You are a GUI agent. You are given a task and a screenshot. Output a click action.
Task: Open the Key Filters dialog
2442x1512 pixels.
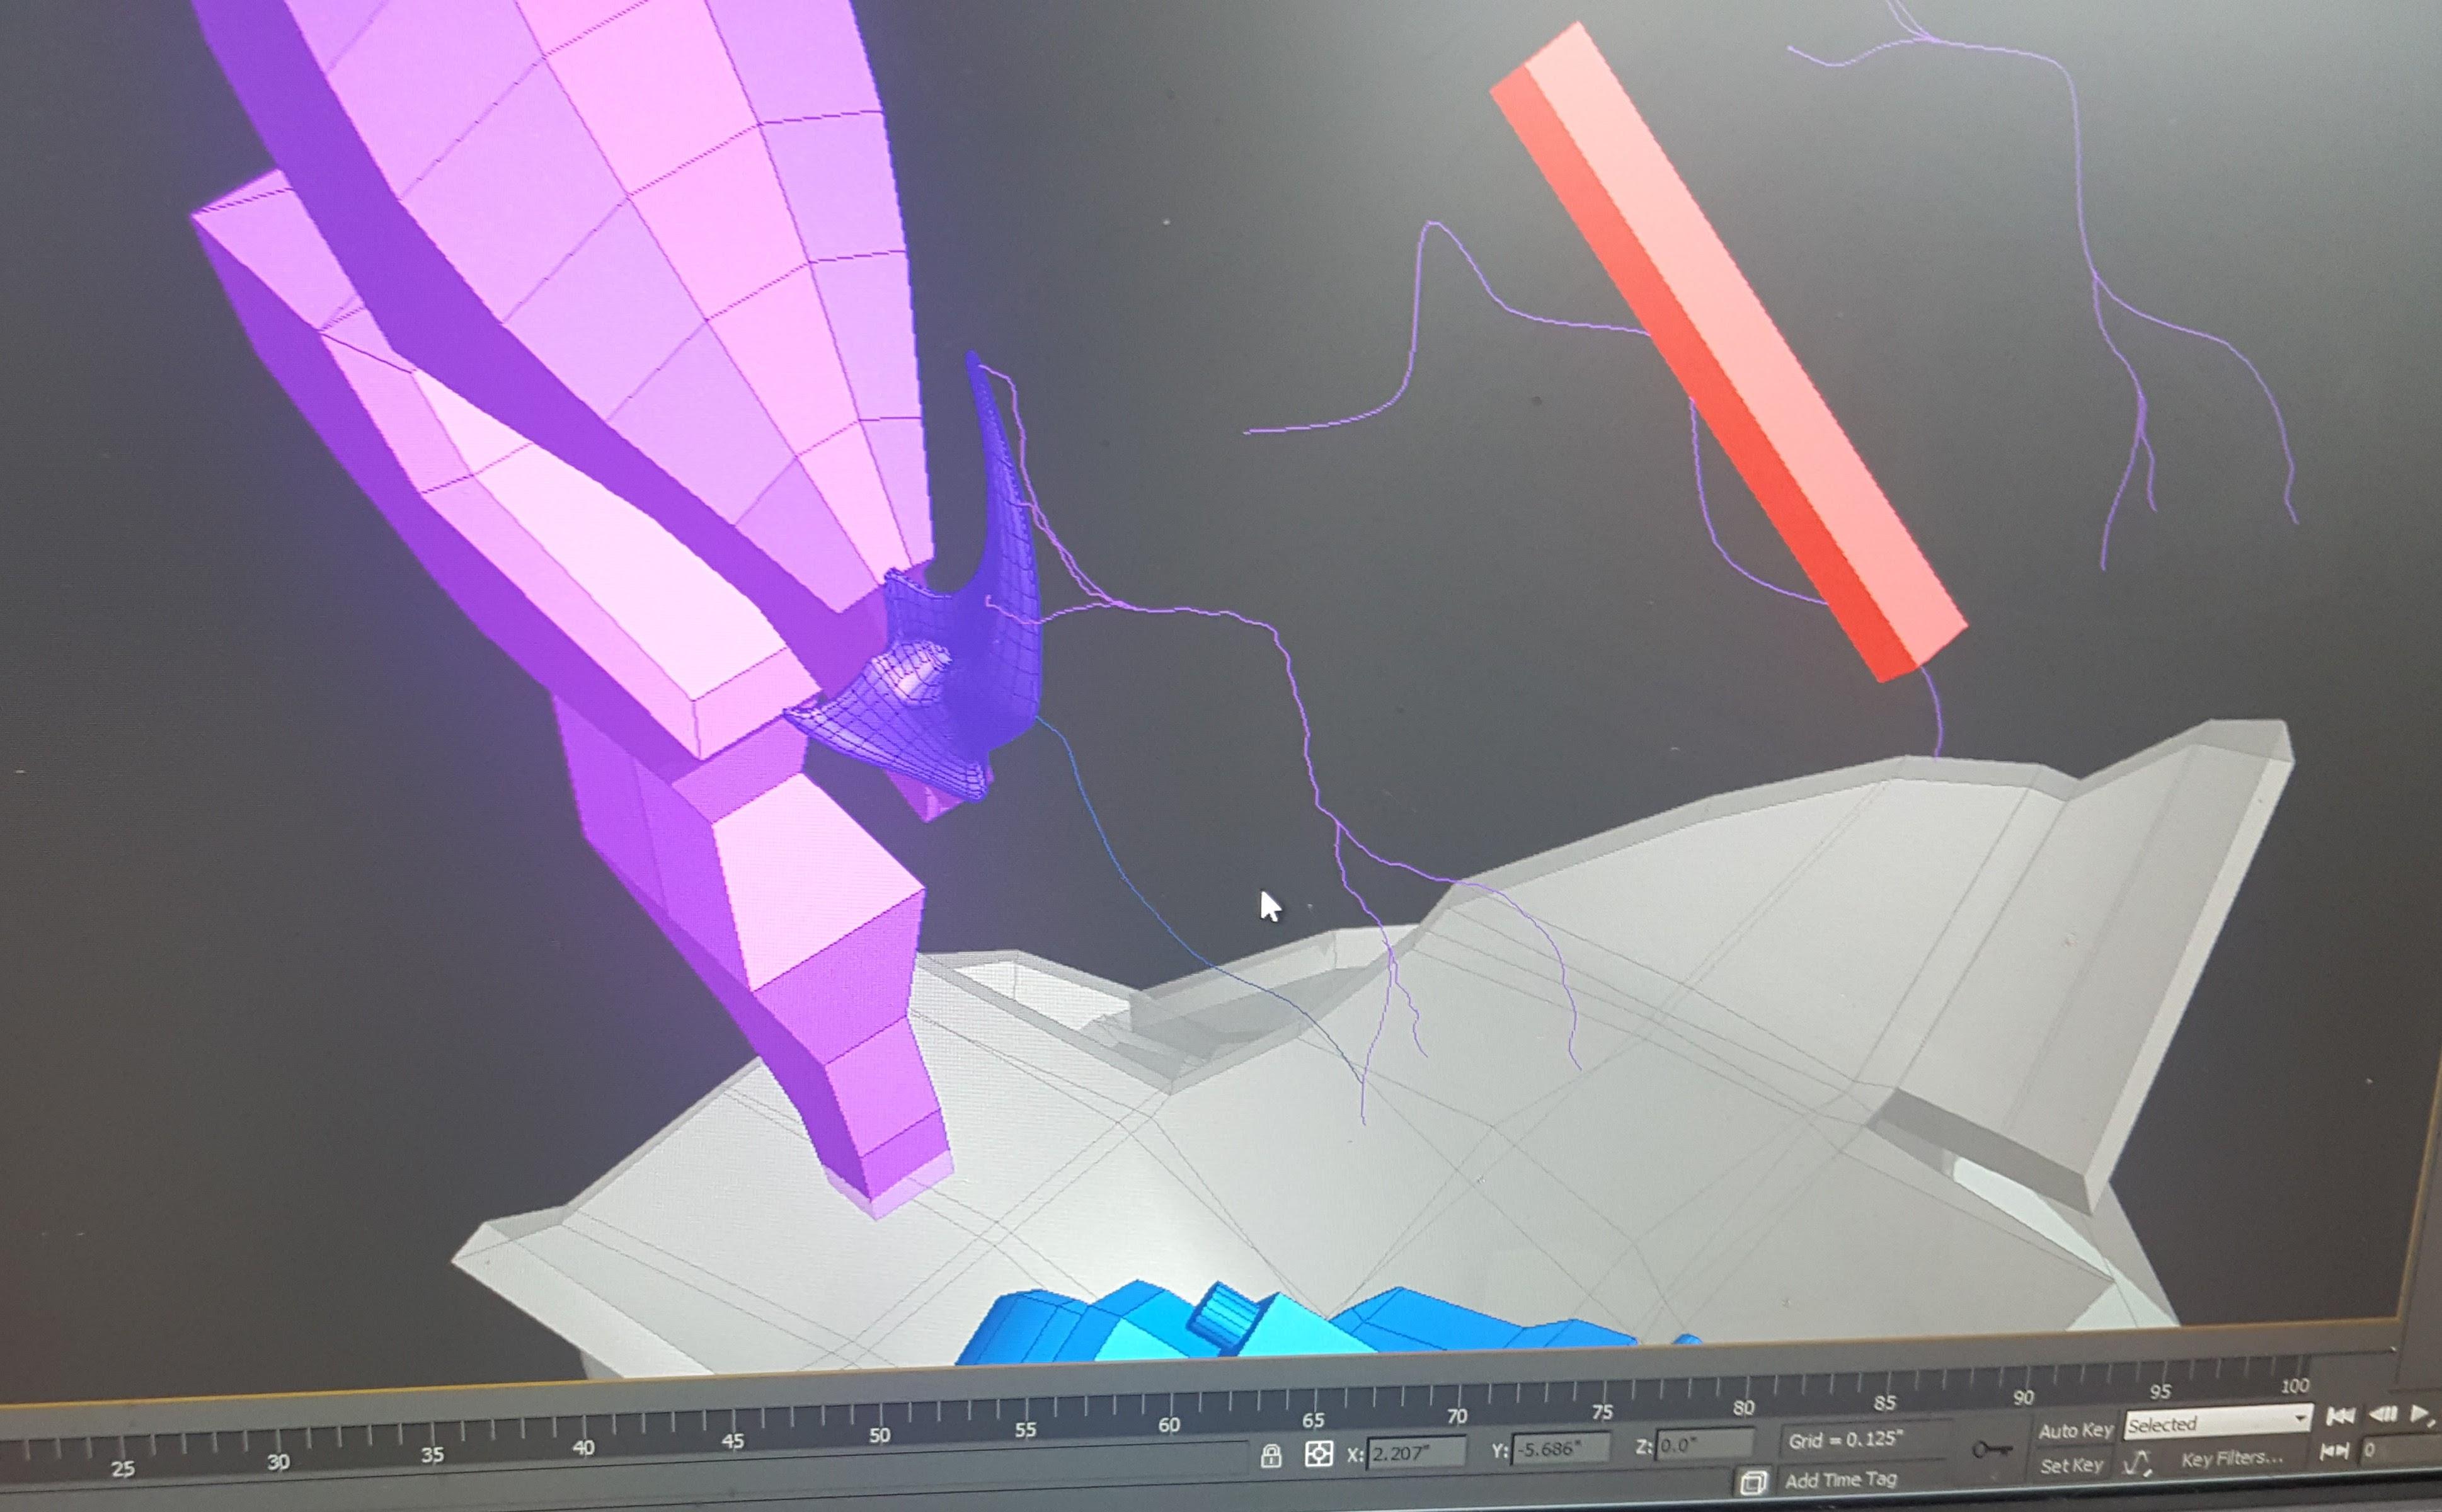coord(2231,1459)
